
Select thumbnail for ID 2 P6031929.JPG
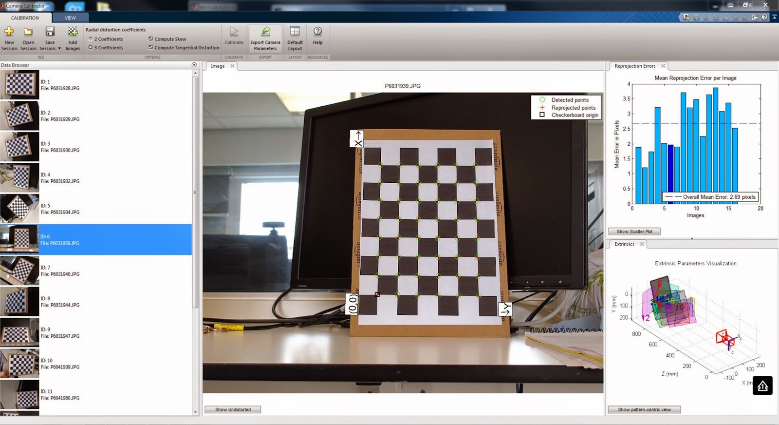(x=19, y=116)
